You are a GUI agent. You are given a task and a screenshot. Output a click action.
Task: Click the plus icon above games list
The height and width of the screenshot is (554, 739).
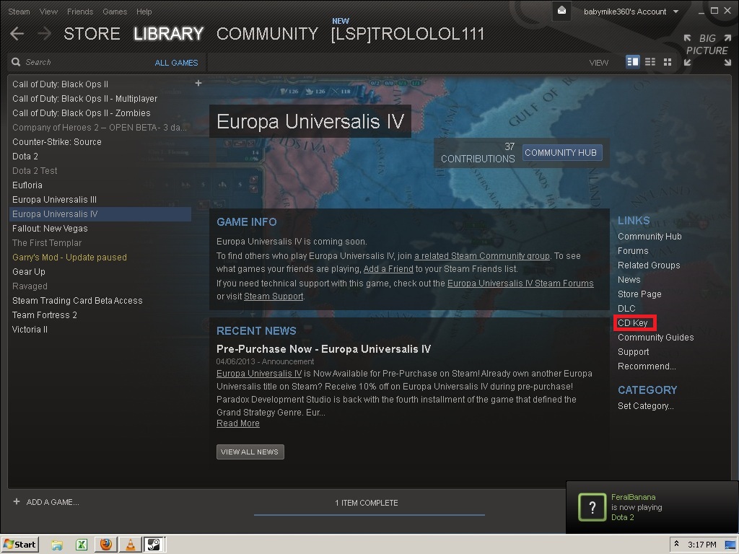198,83
